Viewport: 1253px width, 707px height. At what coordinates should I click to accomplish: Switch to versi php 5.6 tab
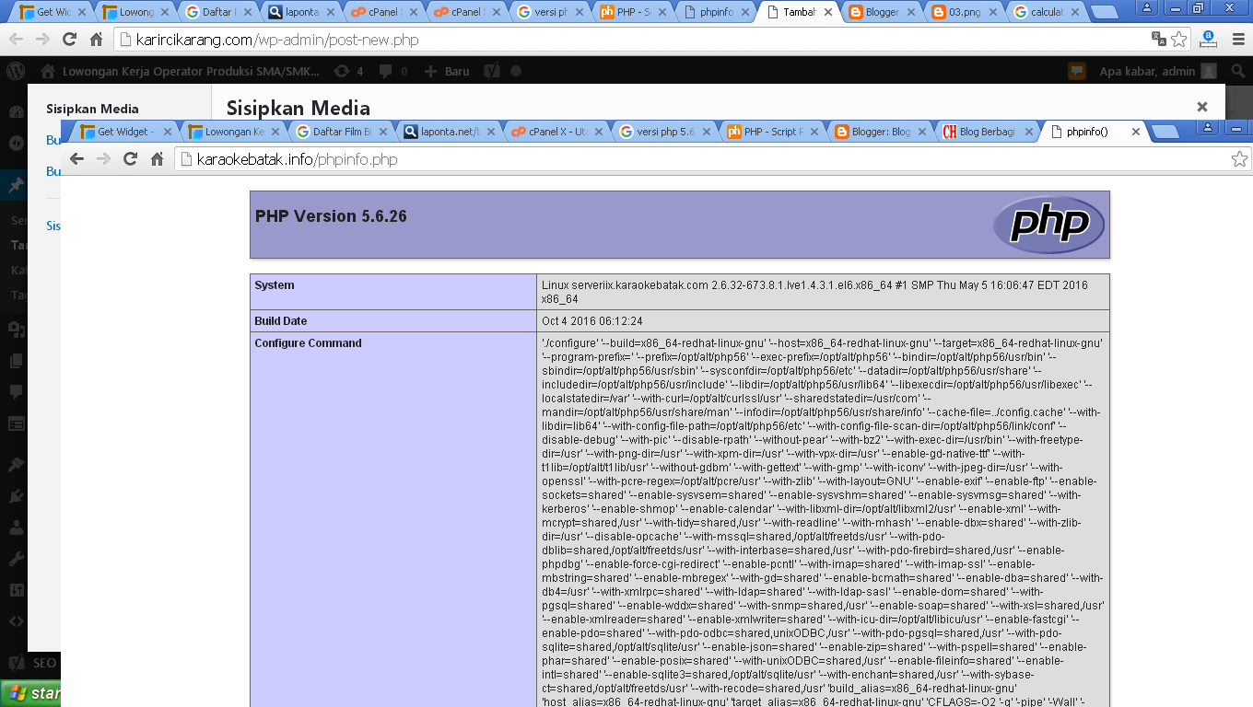coord(665,132)
